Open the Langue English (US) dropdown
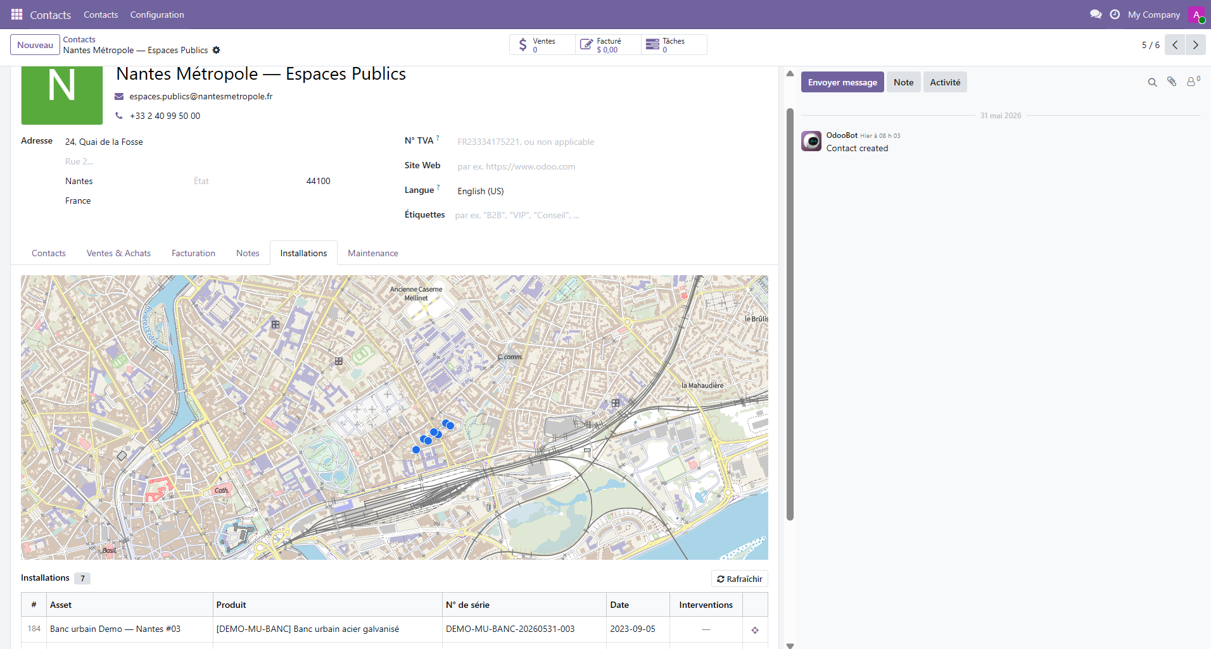 pyautogui.click(x=611, y=191)
